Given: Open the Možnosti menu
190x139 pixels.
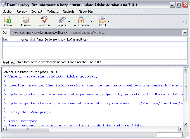Looking at the screenshot, I should click(x=53, y=11).
